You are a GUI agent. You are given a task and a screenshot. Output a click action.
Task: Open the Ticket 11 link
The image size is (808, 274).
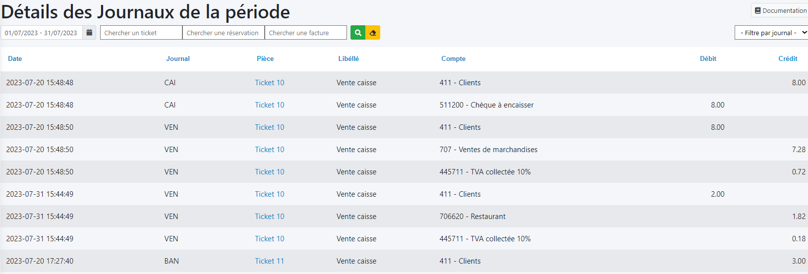coord(270,261)
